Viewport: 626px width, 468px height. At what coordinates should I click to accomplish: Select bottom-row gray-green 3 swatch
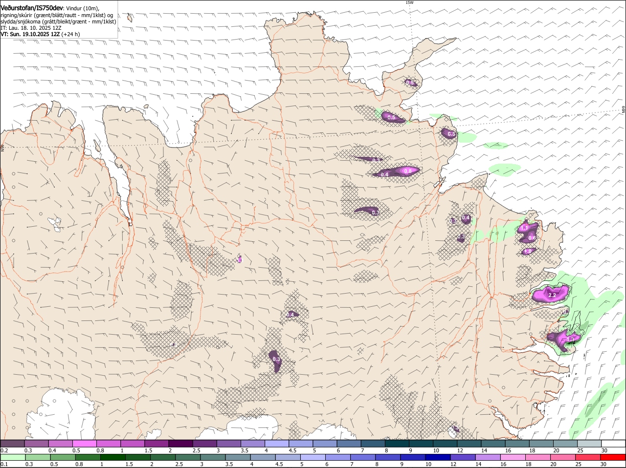pos(213,457)
